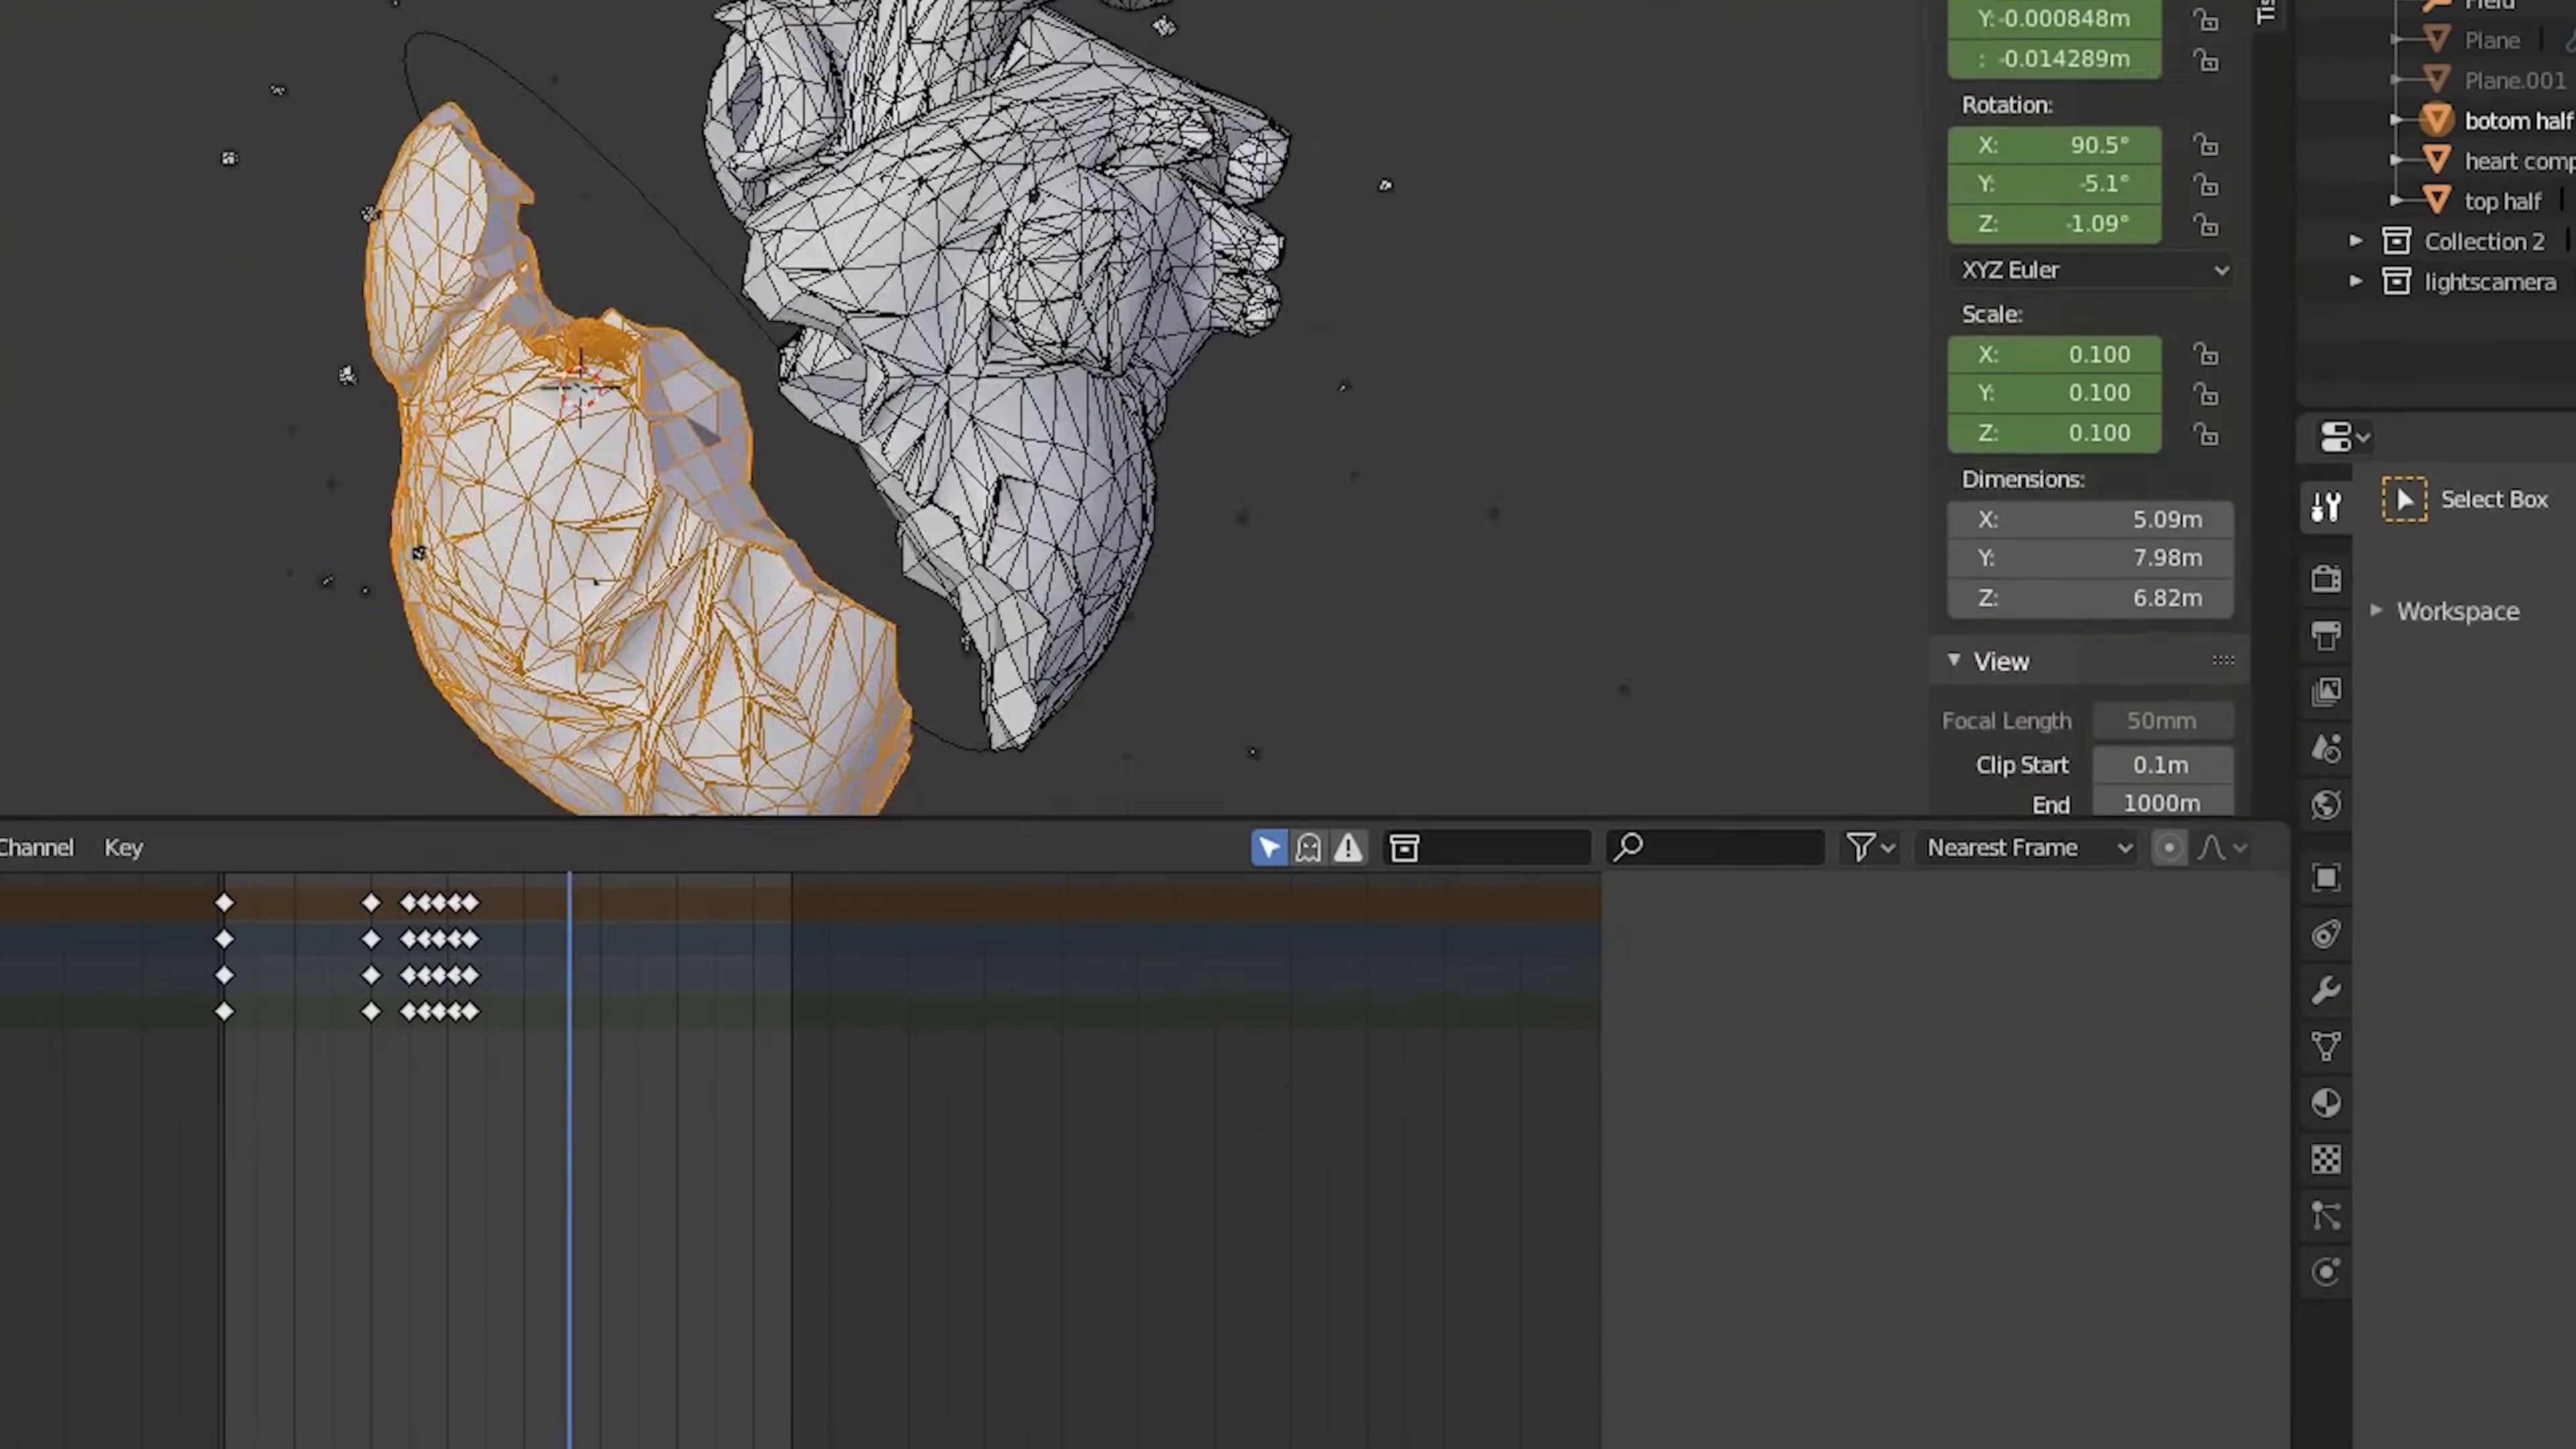Open the XYZ Euler rotation mode dropdown
This screenshot has width=2576, height=1449.
[2090, 270]
